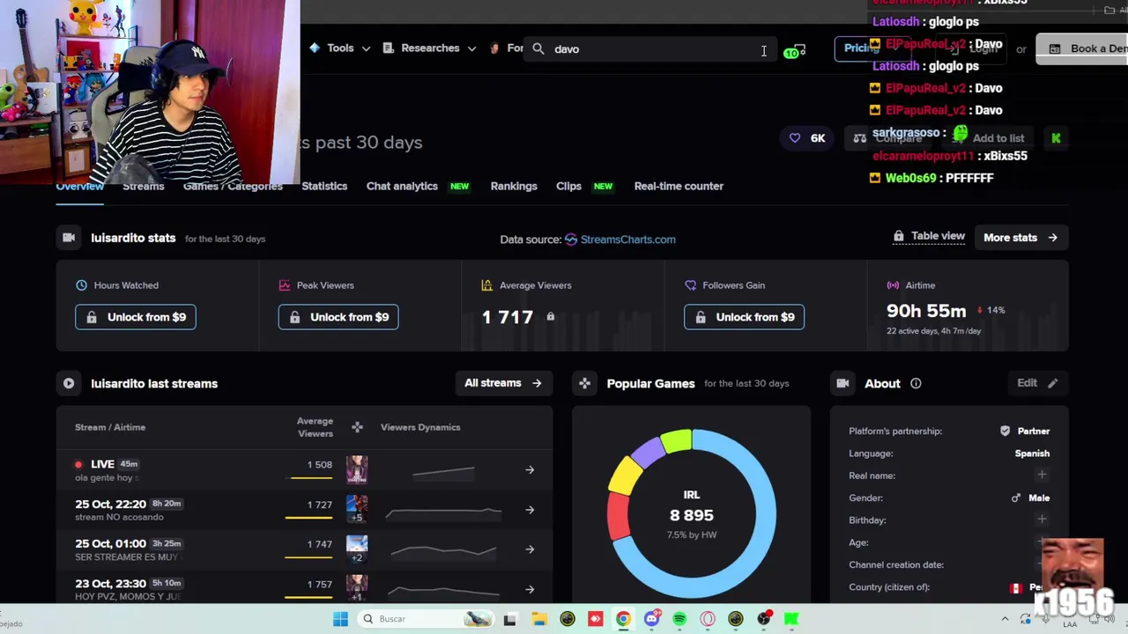
Task: Click the plus icon for Real name
Action: (1042, 475)
